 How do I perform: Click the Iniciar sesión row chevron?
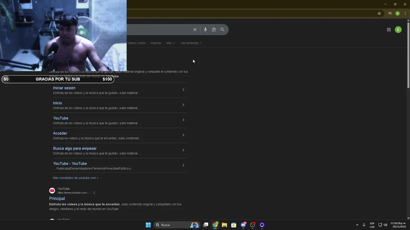point(183,90)
